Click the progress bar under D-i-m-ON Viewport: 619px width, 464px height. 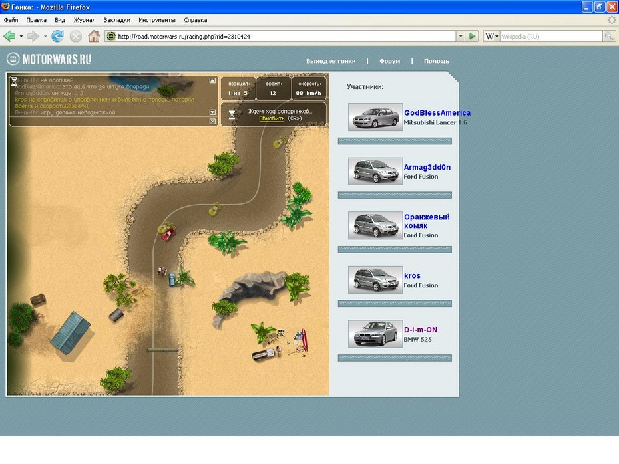tap(395, 358)
